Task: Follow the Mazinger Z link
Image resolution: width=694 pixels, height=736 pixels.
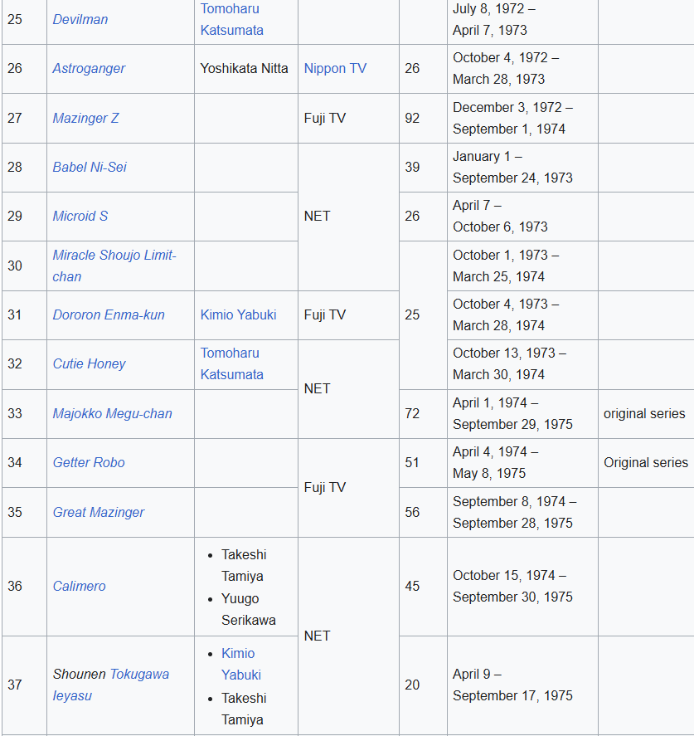Action: pos(85,119)
